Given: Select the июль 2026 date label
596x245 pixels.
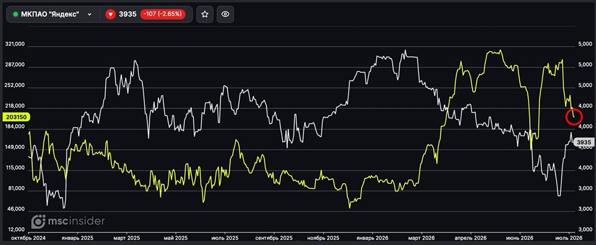Looking at the screenshot, I should click(569, 238).
